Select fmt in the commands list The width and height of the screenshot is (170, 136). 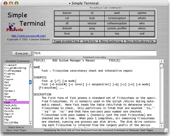[x=16, y=82]
